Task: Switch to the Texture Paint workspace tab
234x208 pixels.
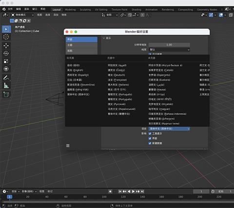Action: tap(119, 10)
